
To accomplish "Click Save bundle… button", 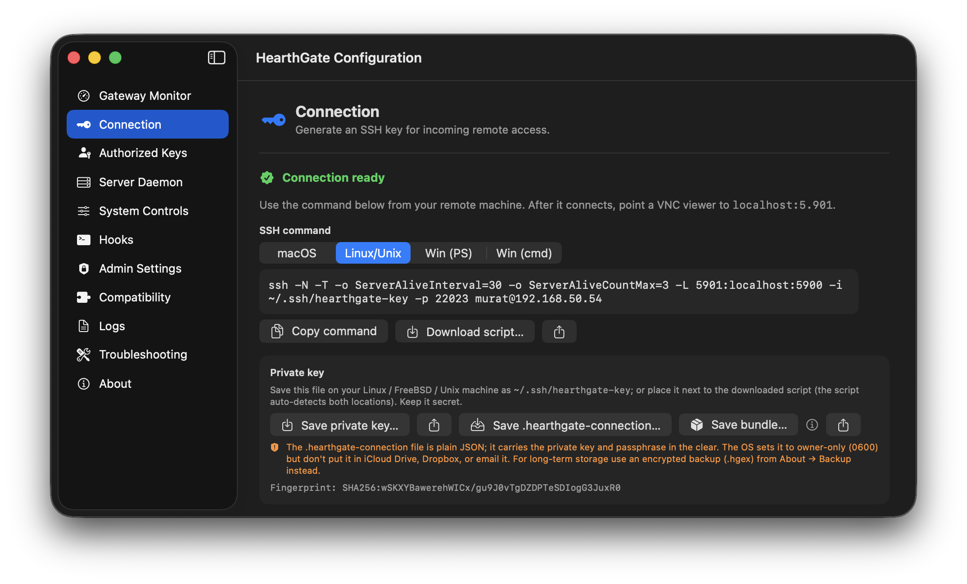I will point(738,425).
